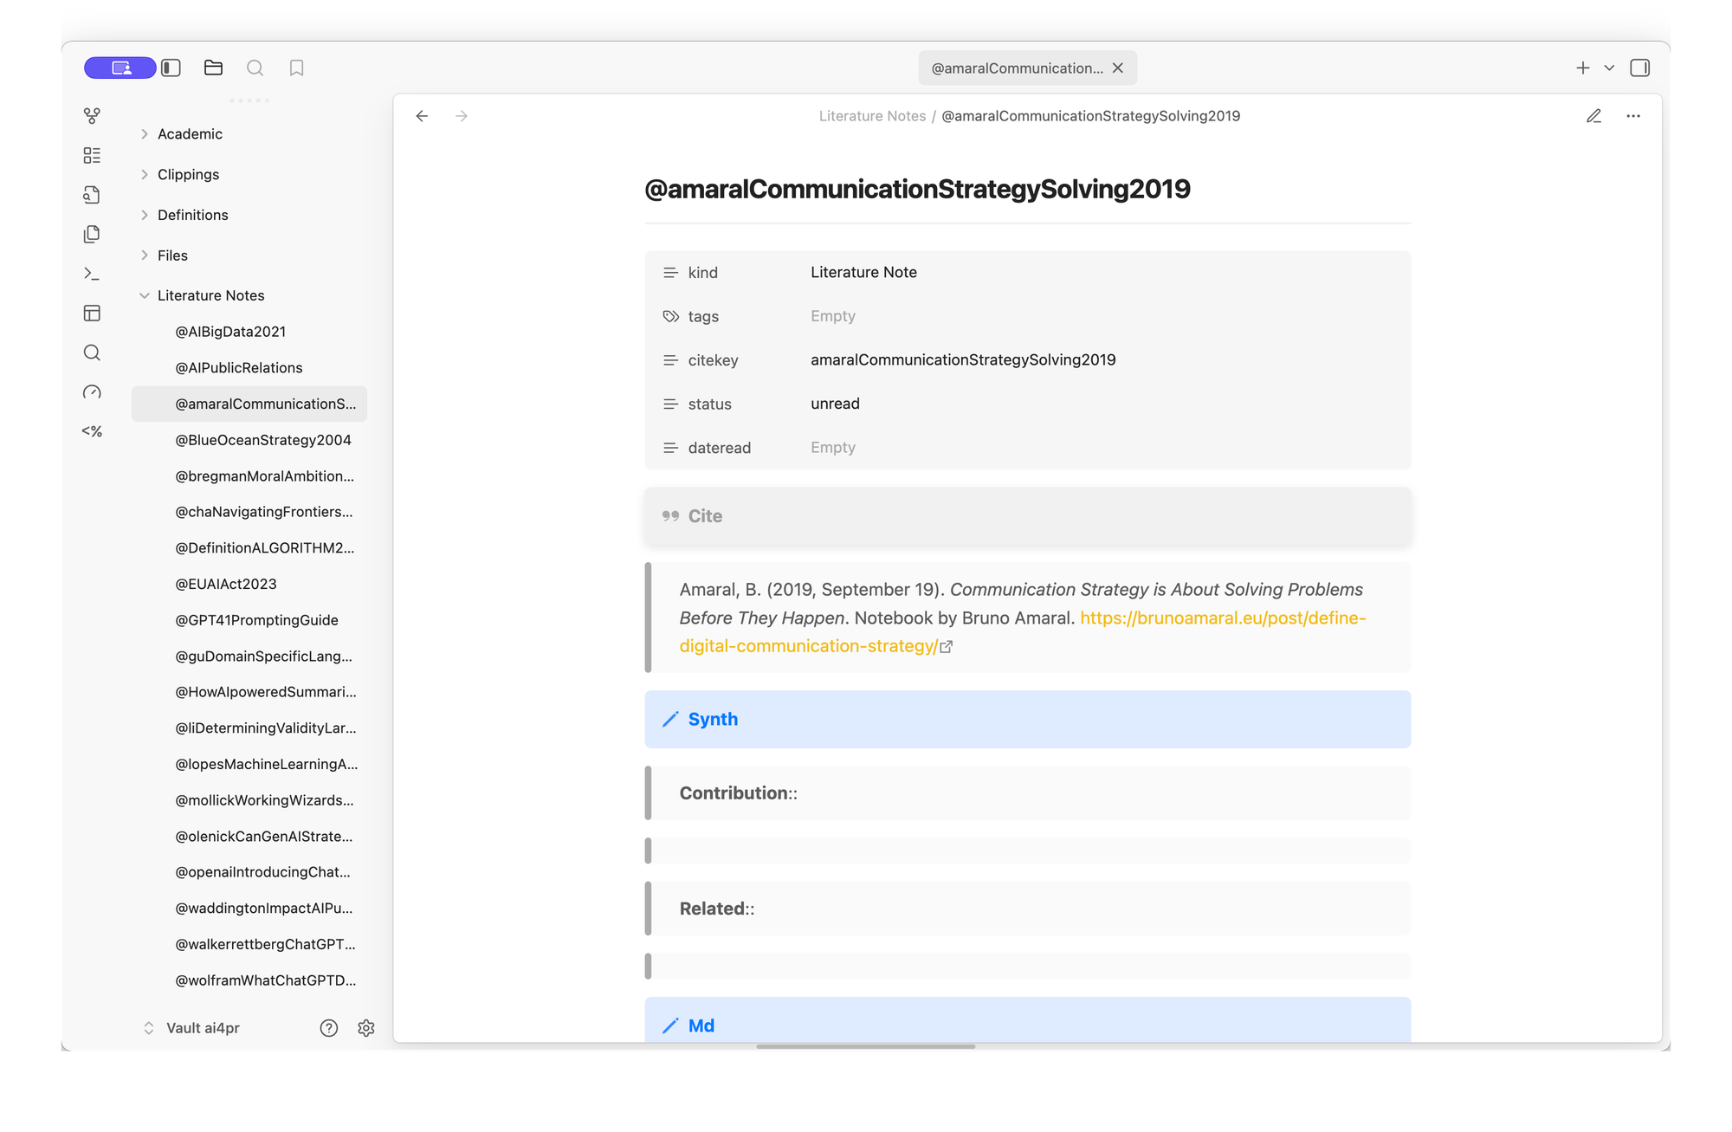Collapse the Literature Notes folder

tap(210, 295)
